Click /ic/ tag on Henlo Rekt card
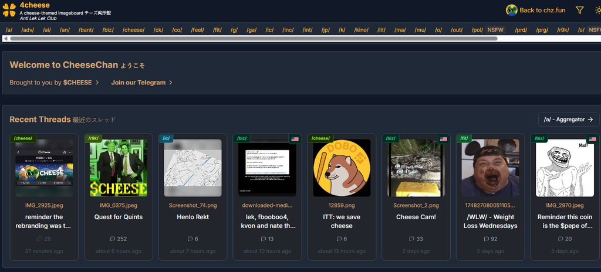The image size is (601, 272). [x=166, y=138]
